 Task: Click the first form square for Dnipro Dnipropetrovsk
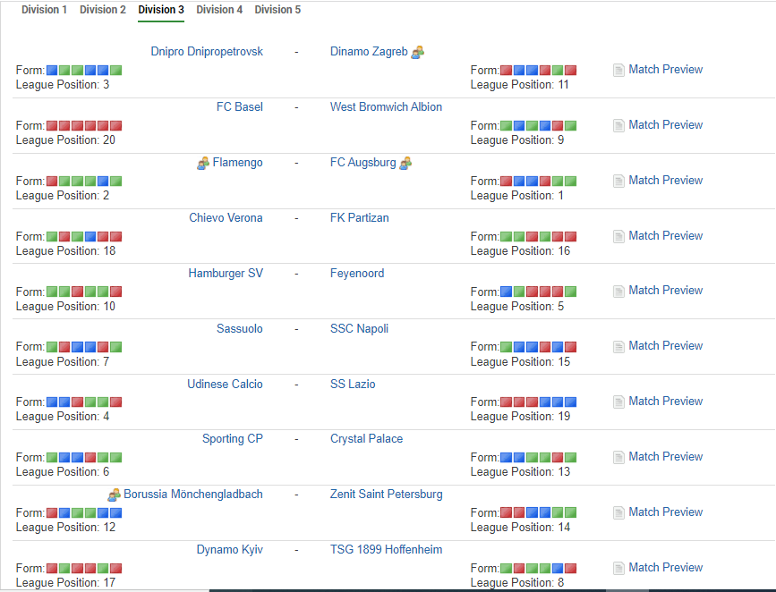pyautogui.click(x=52, y=71)
